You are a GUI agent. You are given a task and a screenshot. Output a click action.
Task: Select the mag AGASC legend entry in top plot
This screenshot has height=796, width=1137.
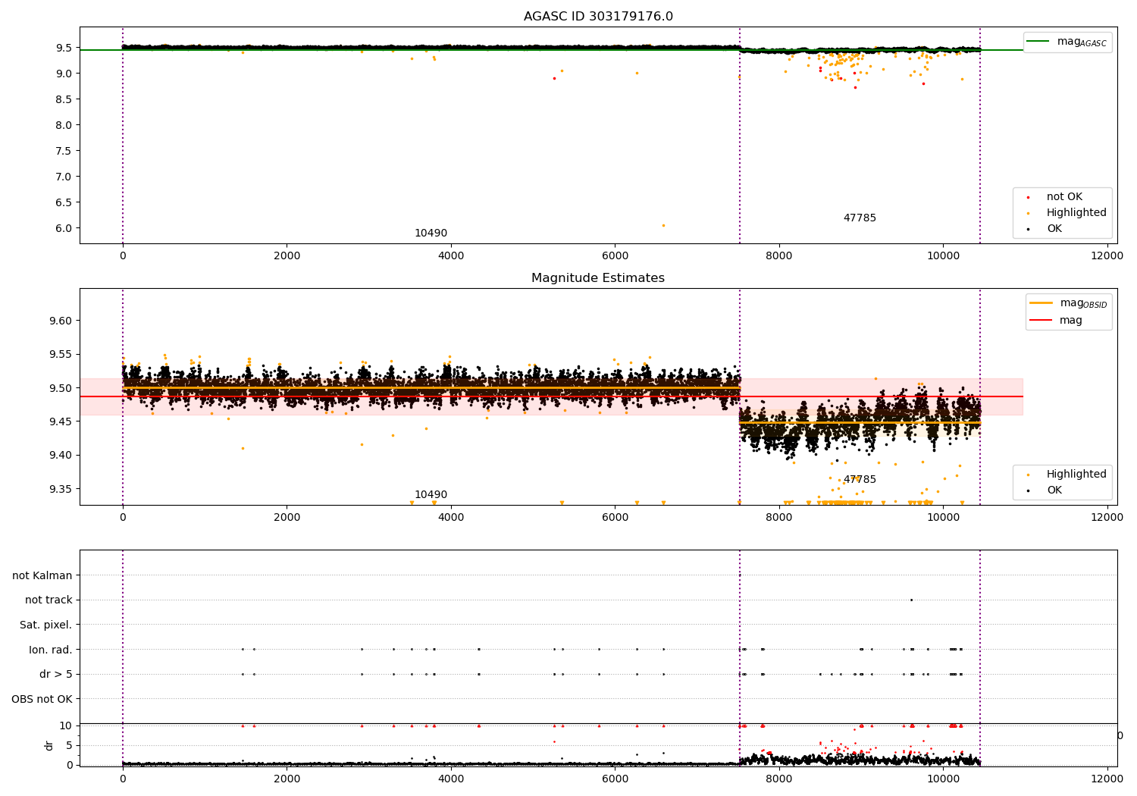(1067, 42)
